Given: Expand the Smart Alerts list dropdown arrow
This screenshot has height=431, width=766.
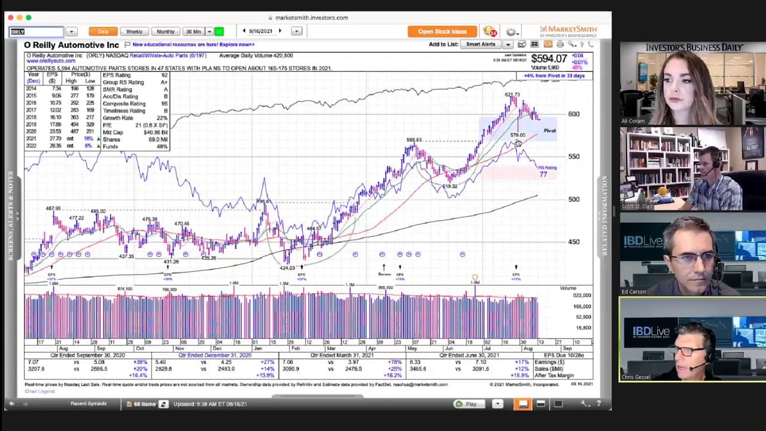Looking at the screenshot, I should point(507,44).
